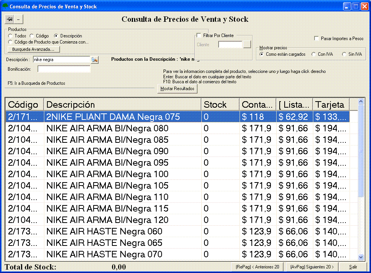
Task: Click the Conta... column header
Action: 258,105
